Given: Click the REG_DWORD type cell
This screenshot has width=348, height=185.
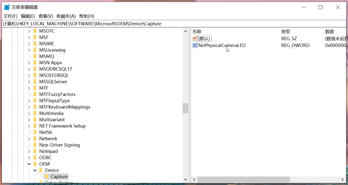Looking at the screenshot, I should (295, 45).
